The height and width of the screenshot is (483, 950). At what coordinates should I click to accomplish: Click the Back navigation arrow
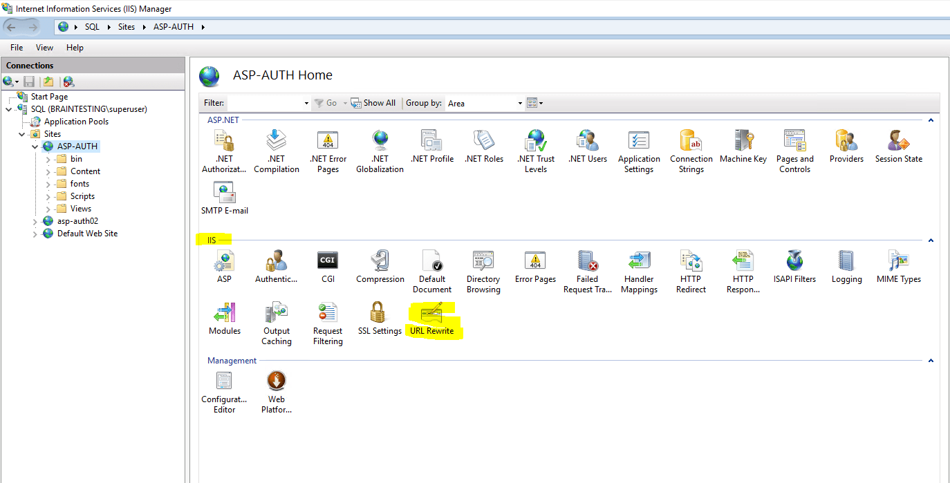(x=12, y=27)
